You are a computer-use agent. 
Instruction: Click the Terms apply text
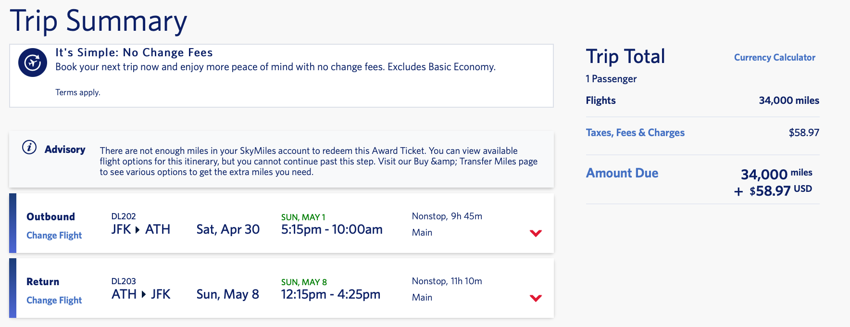coord(78,92)
